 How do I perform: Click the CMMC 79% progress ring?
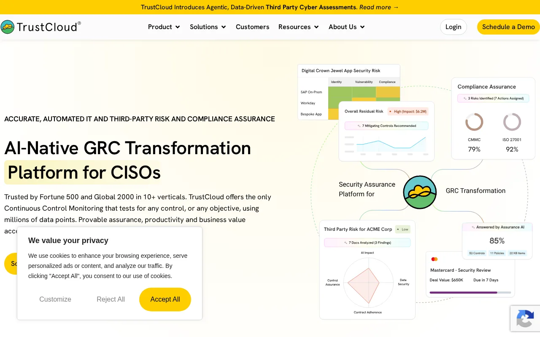point(474,122)
